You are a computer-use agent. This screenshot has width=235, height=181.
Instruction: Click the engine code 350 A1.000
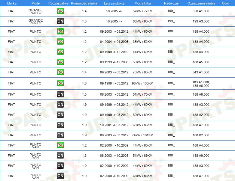[x=201, y=11]
